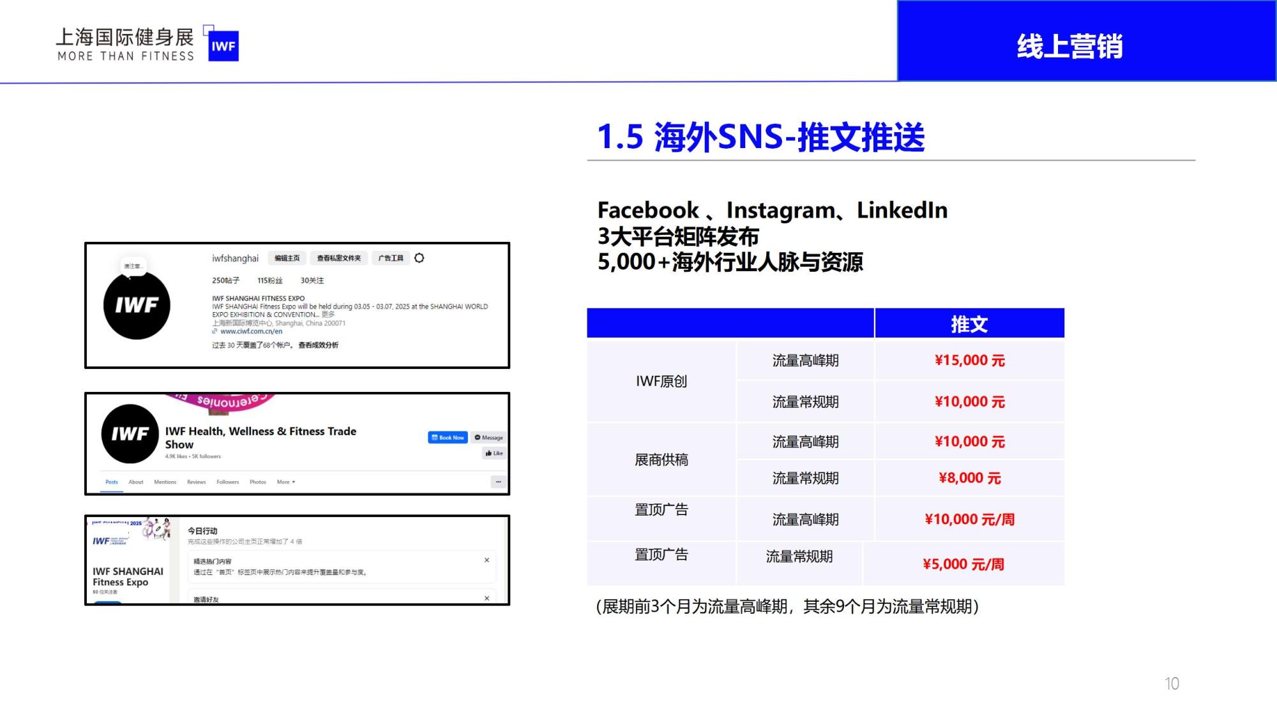Click the 流量高峰期 footnote below the table

tap(787, 606)
